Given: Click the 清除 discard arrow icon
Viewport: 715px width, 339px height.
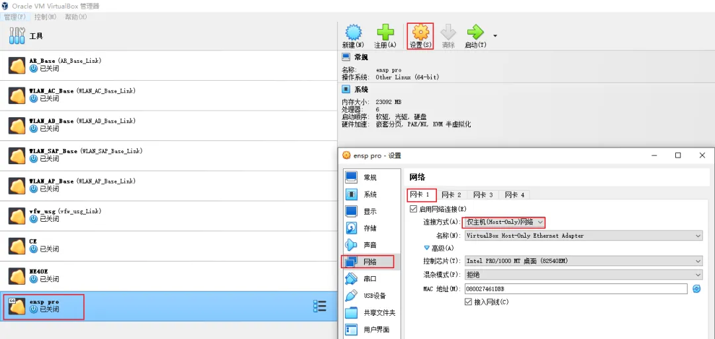Looking at the screenshot, I should tap(448, 33).
